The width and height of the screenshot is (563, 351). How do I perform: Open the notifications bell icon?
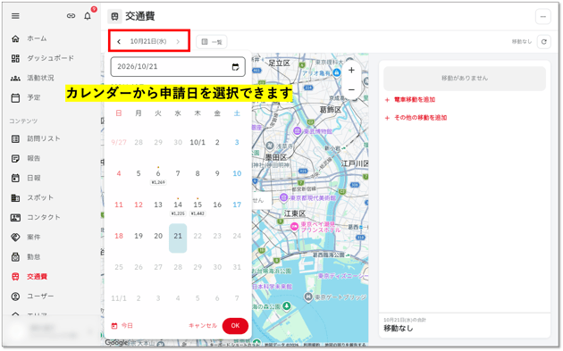(x=88, y=16)
